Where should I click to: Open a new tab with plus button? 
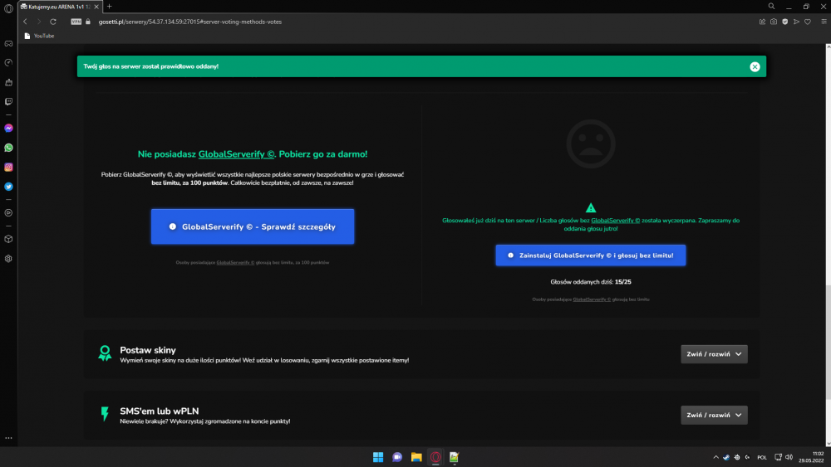tap(109, 7)
